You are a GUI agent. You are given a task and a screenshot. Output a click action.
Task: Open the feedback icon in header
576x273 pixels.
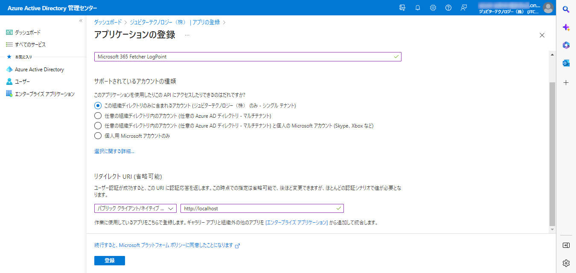tap(464, 8)
